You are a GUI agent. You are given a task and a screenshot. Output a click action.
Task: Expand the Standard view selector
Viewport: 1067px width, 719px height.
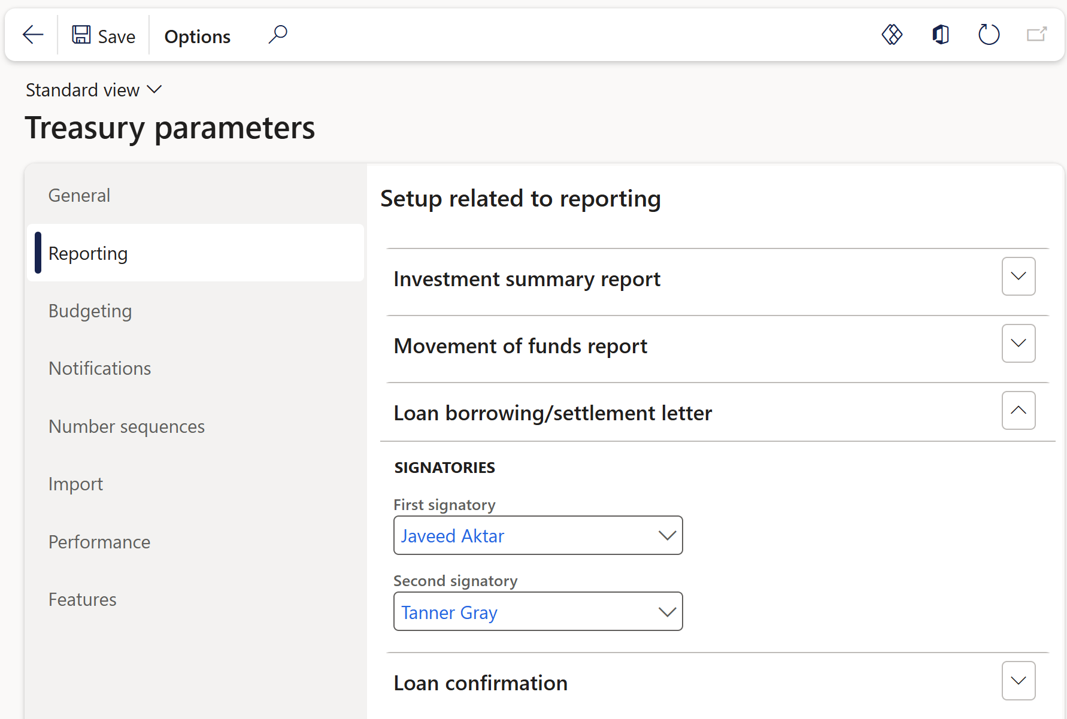coord(94,90)
